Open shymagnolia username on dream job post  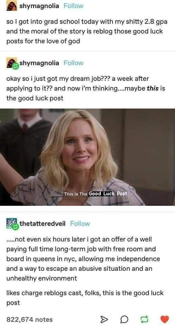[39, 63]
